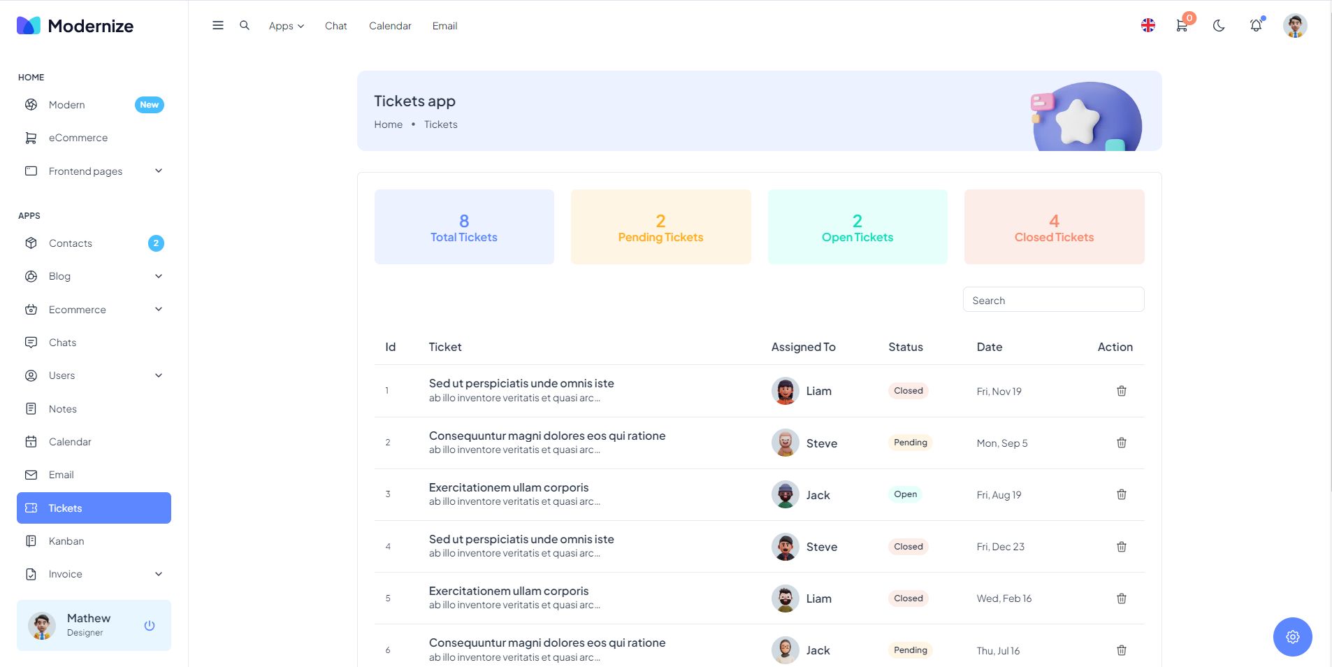Viewport: 1332px width, 667px height.
Task: Click the date Mon, Sep 5
Action: pyautogui.click(x=1002, y=443)
